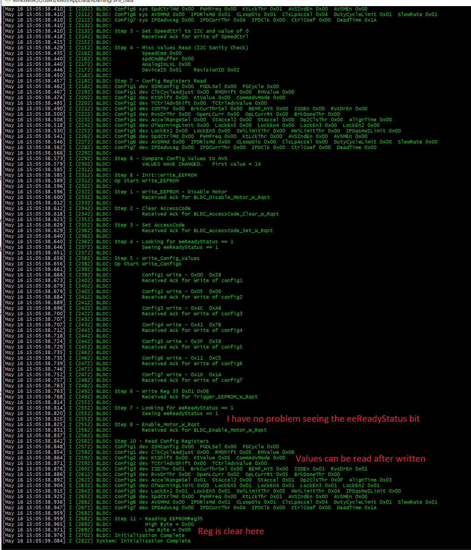Viewport: 471px width, 550px height.
Task: Select 'Received Ack for BLDC_AccessCode_Set_W_Rqst'
Action: (x=207, y=231)
